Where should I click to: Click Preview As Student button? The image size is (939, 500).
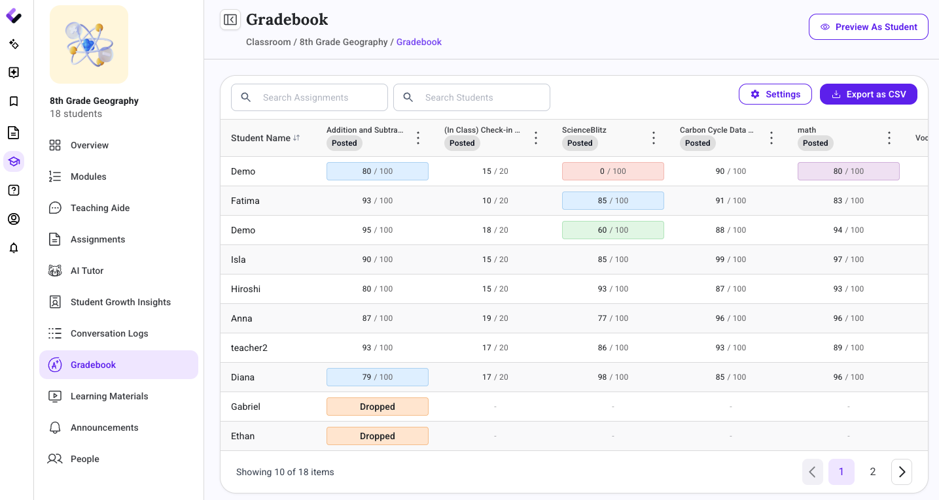pos(868,27)
